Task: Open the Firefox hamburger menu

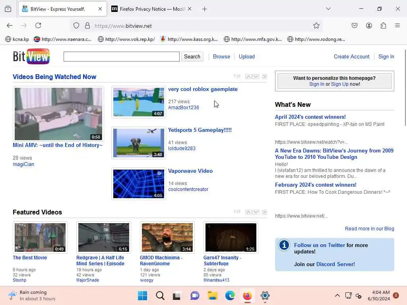Action: click(397, 25)
